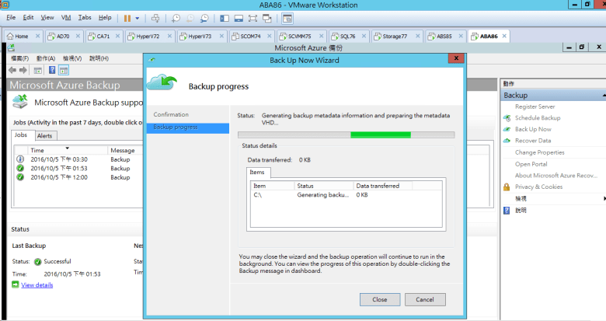Click the VMware pause VM icon
The width and height of the screenshot is (606, 321).
[x=127, y=17]
